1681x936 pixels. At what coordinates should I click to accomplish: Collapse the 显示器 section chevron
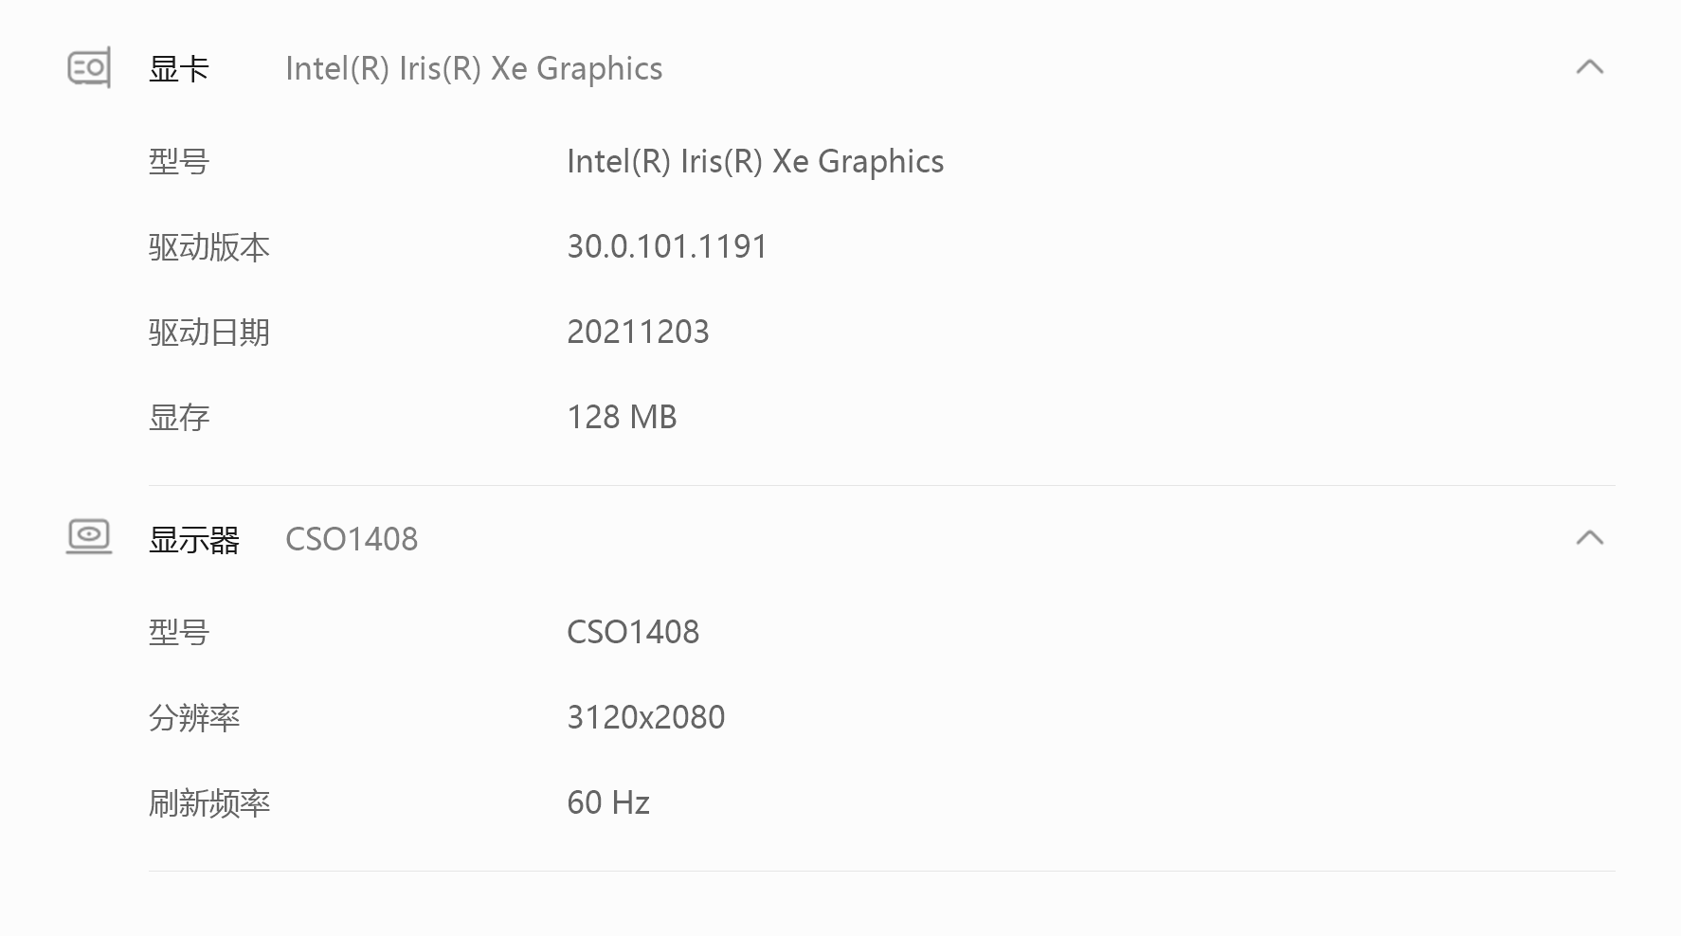(1589, 538)
